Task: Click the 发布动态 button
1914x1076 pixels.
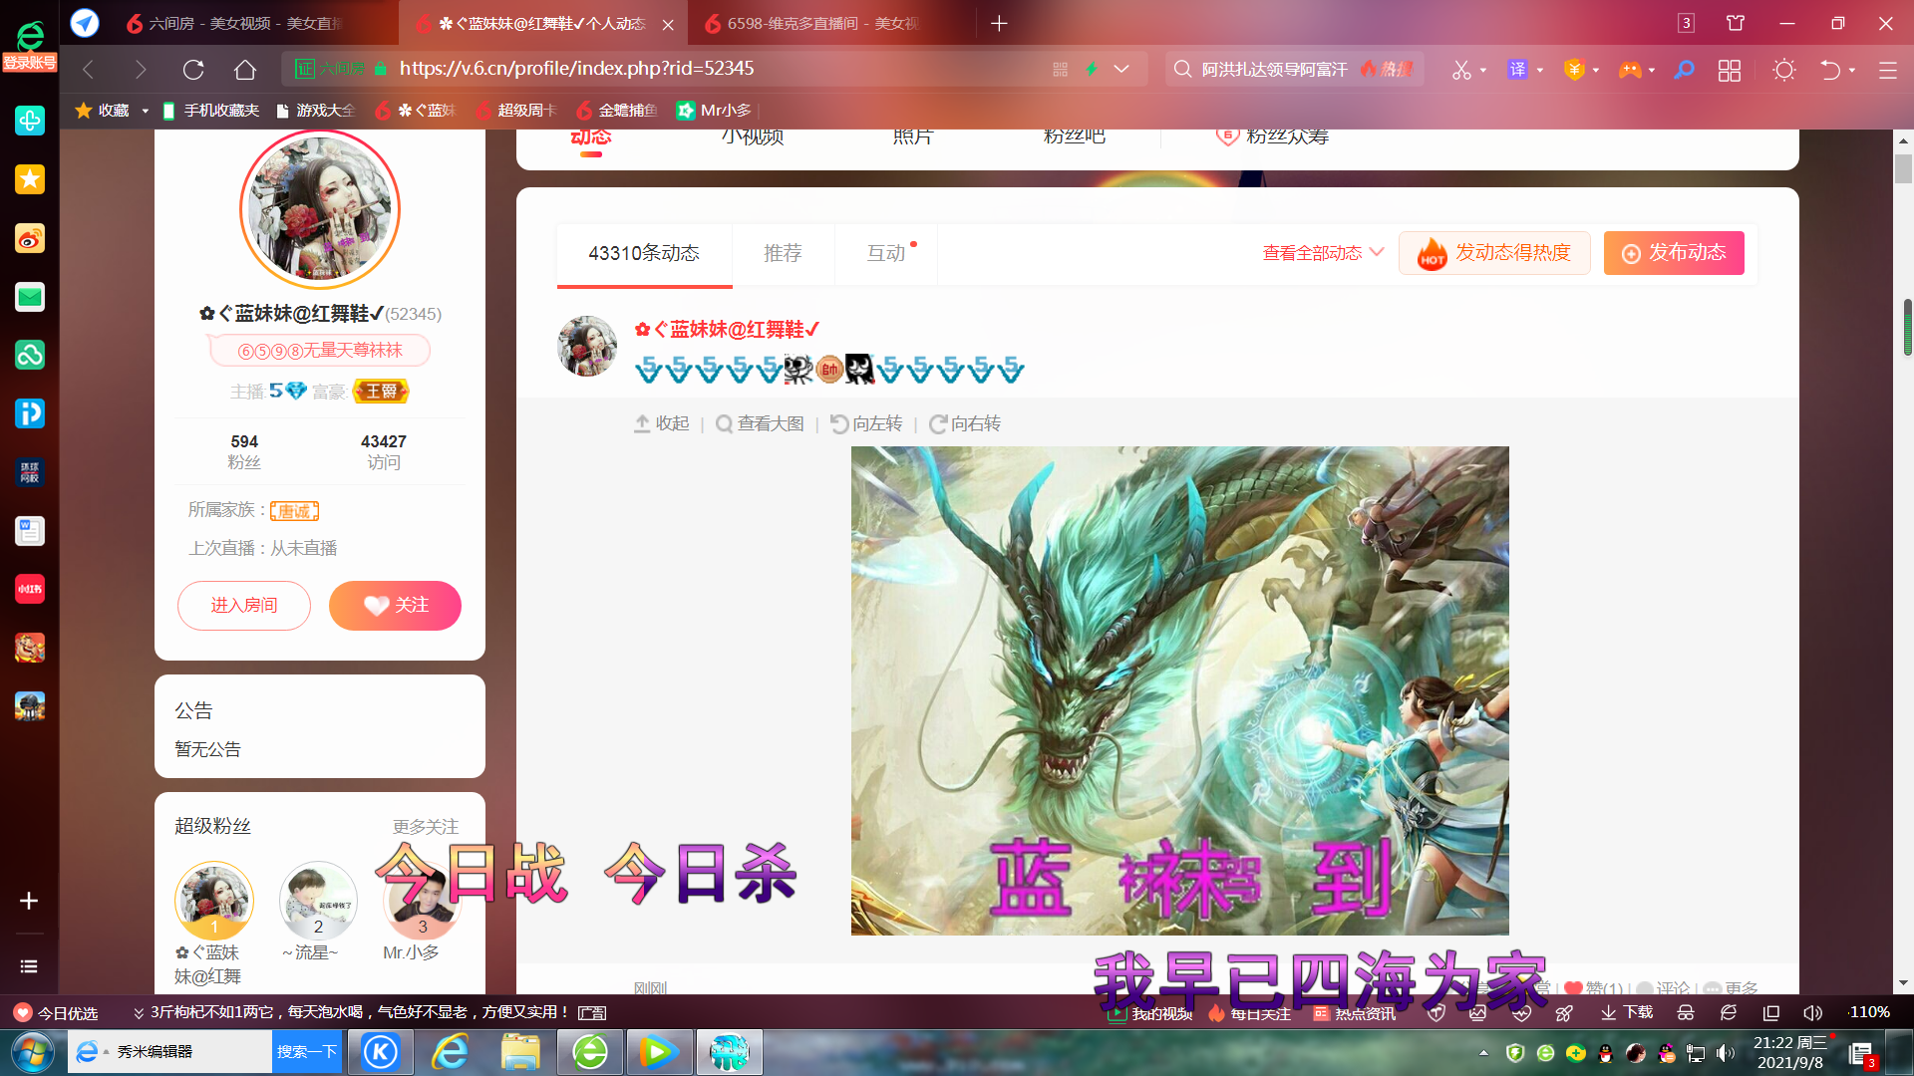Action: click(x=1674, y=253)
